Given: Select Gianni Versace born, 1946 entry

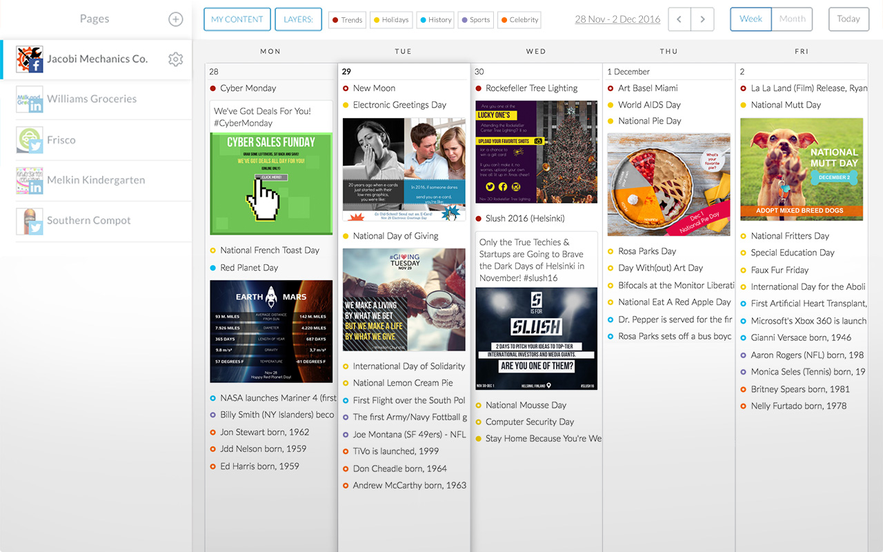Looking at the screenshot, I should click(801, 338).
